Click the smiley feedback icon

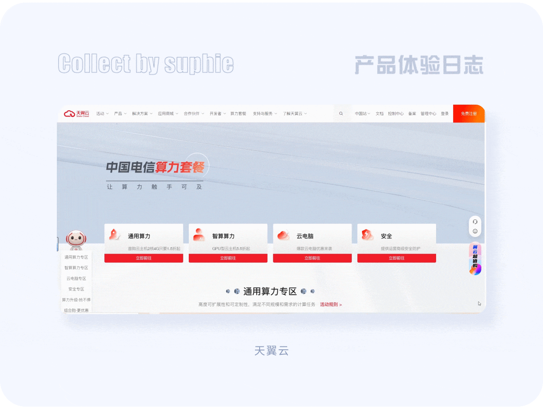tap(475, 231)
